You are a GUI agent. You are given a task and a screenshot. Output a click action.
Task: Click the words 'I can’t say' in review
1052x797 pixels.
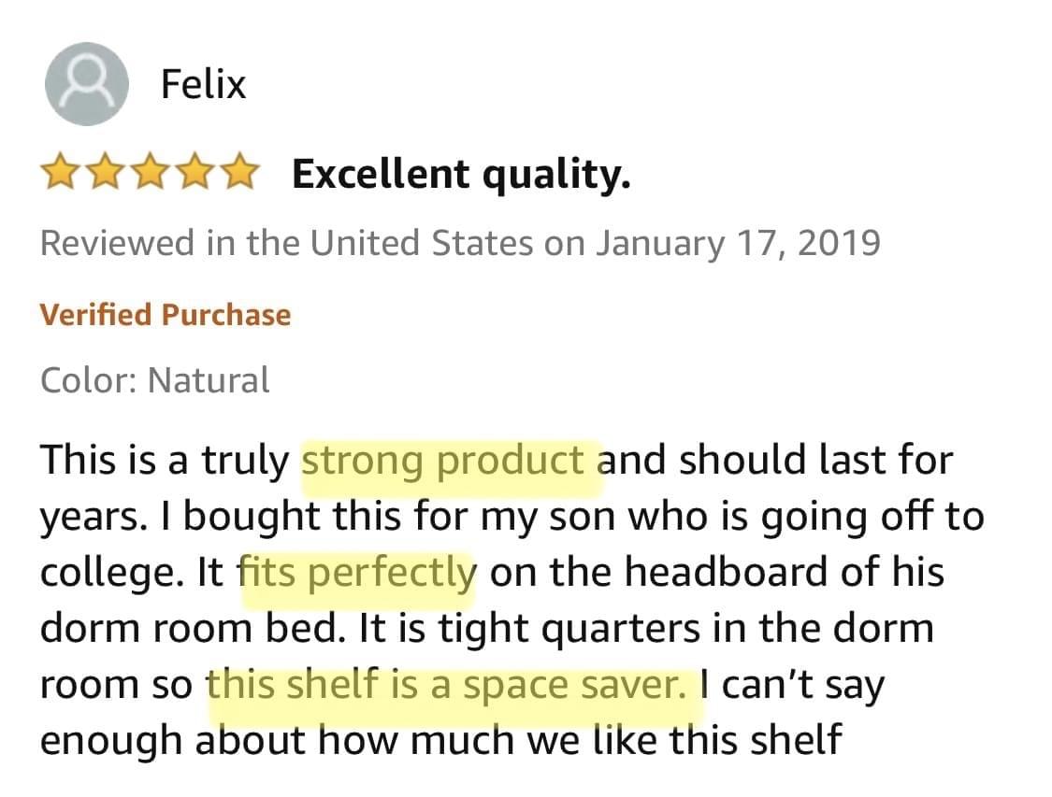point(792,687)
